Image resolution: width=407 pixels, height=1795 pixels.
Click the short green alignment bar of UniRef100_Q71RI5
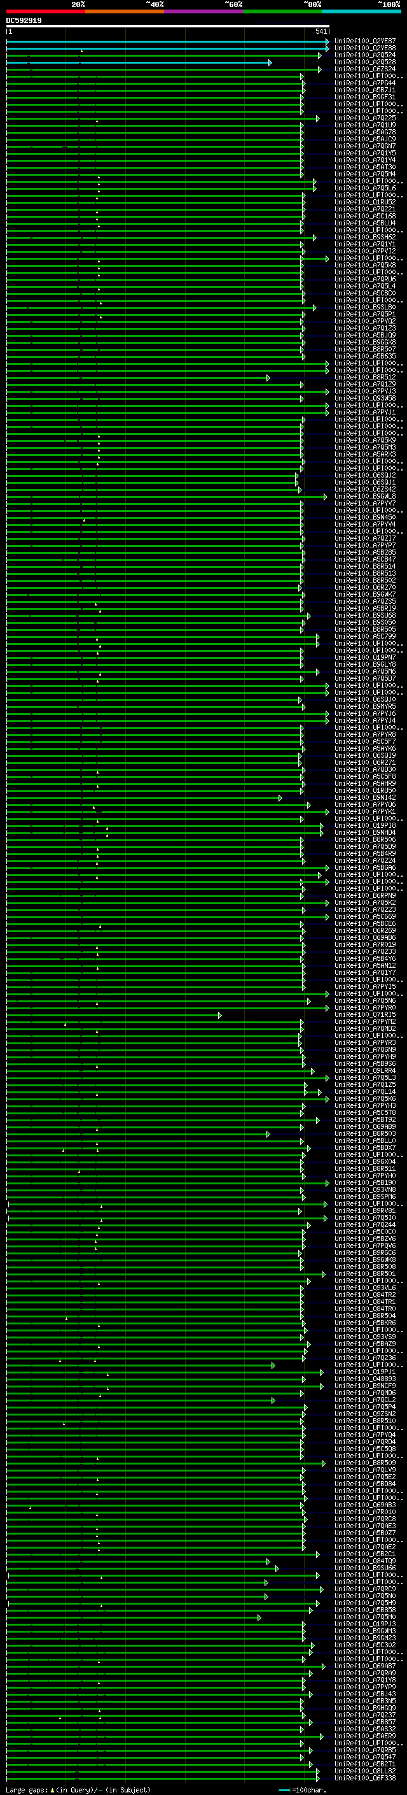(x=113, y=1015)
